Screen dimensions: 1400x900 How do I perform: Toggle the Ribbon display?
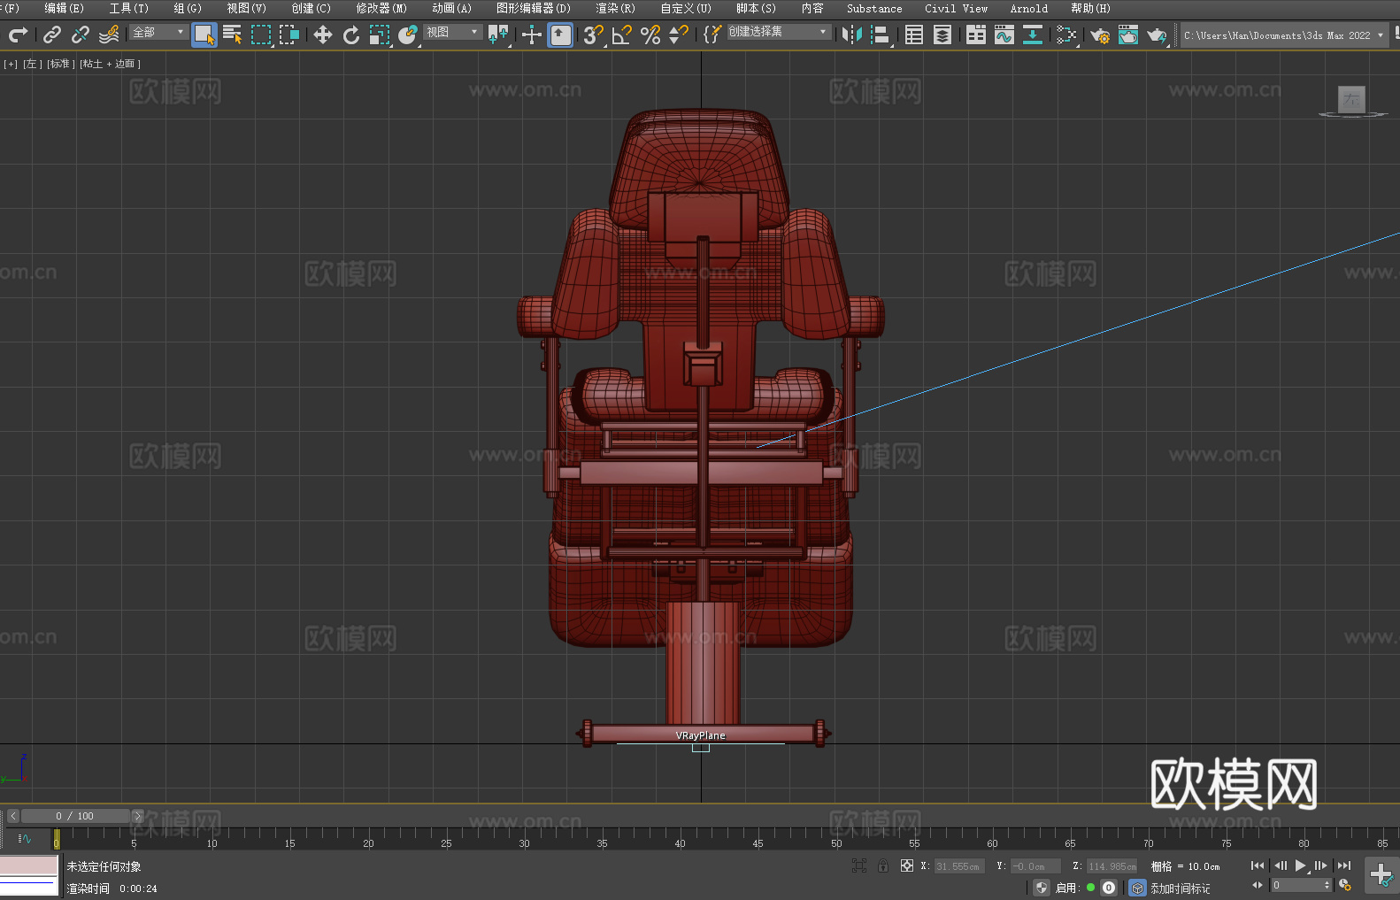976,35
